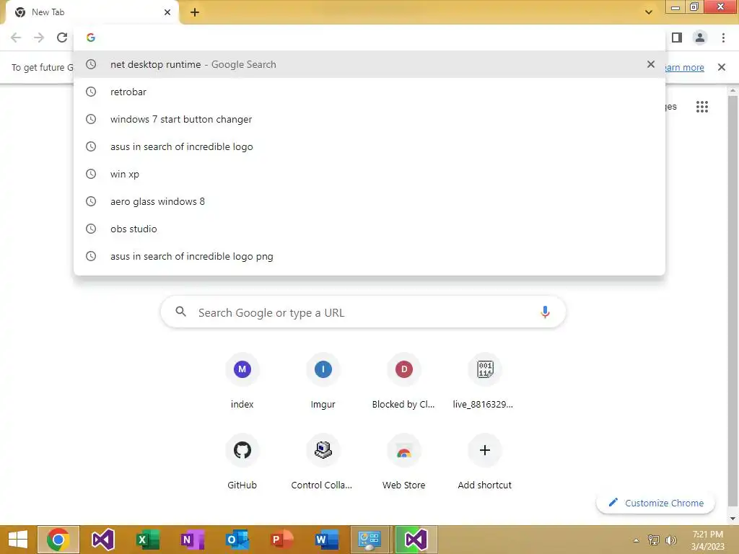Show hidden system tray icons
This screenshot has width=739, height=554.
[x=637, y=540]
